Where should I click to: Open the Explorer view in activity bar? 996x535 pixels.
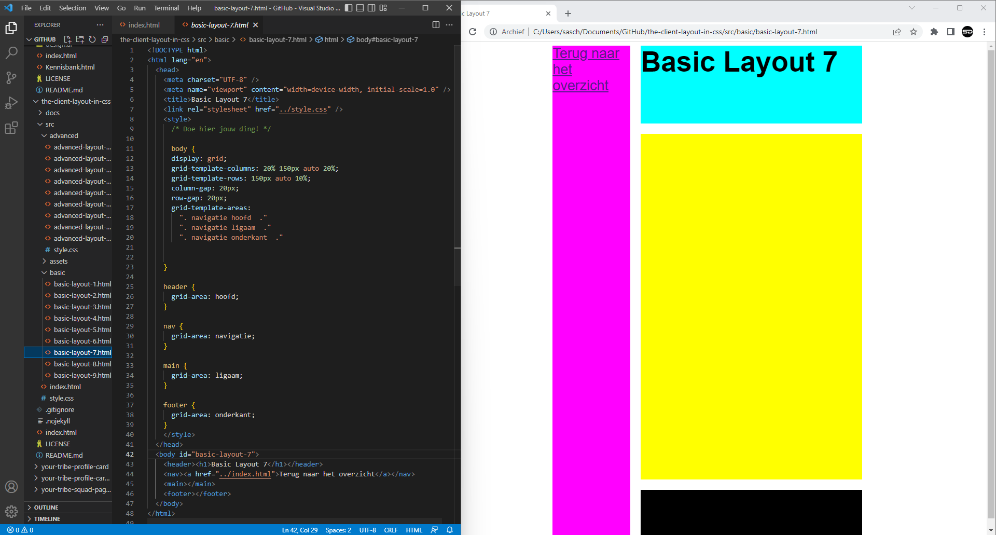pyautogui.click(x=11, y=28)
